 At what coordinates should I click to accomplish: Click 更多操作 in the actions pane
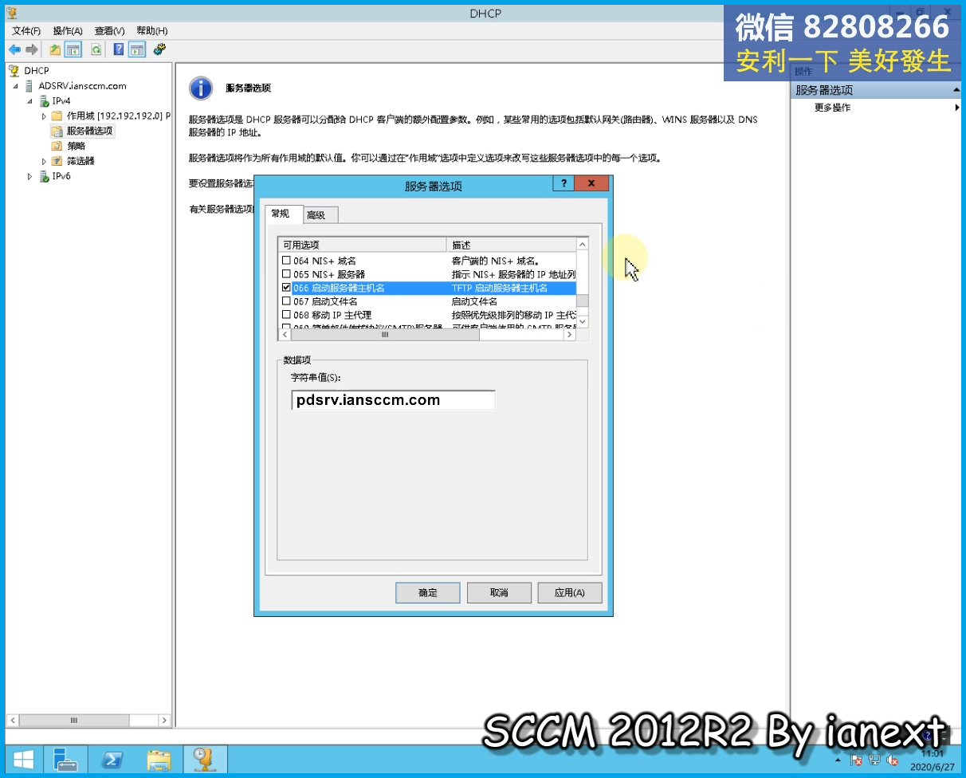(832, 108)
